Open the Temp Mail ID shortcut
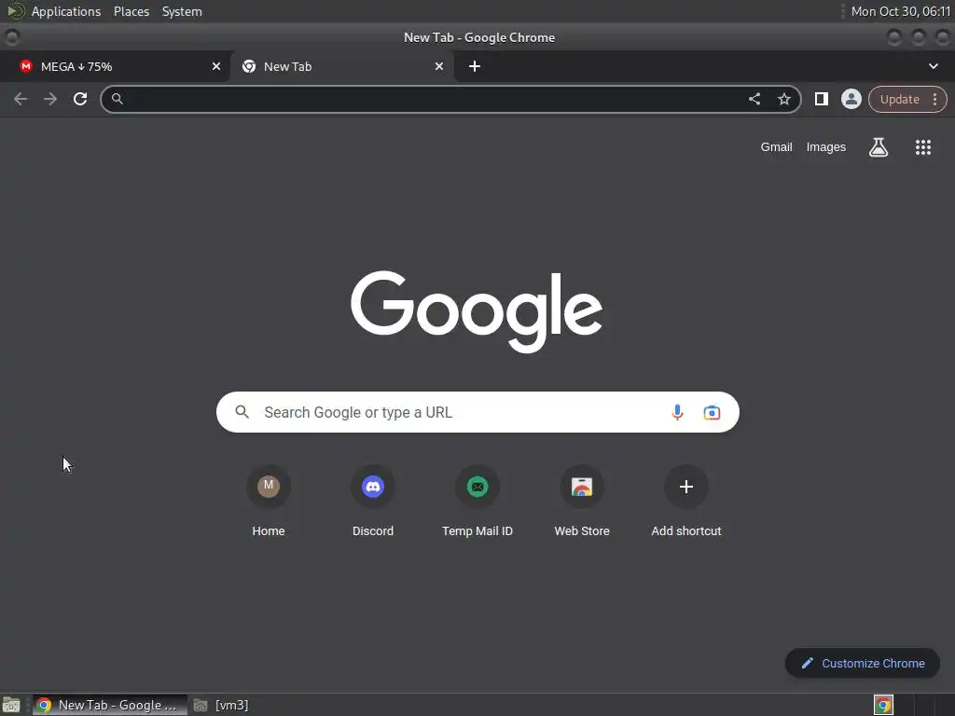 click(477, 501)
